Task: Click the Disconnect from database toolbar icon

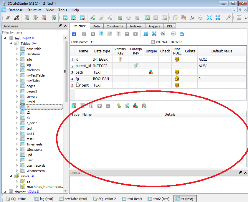Action: [16, 18]
